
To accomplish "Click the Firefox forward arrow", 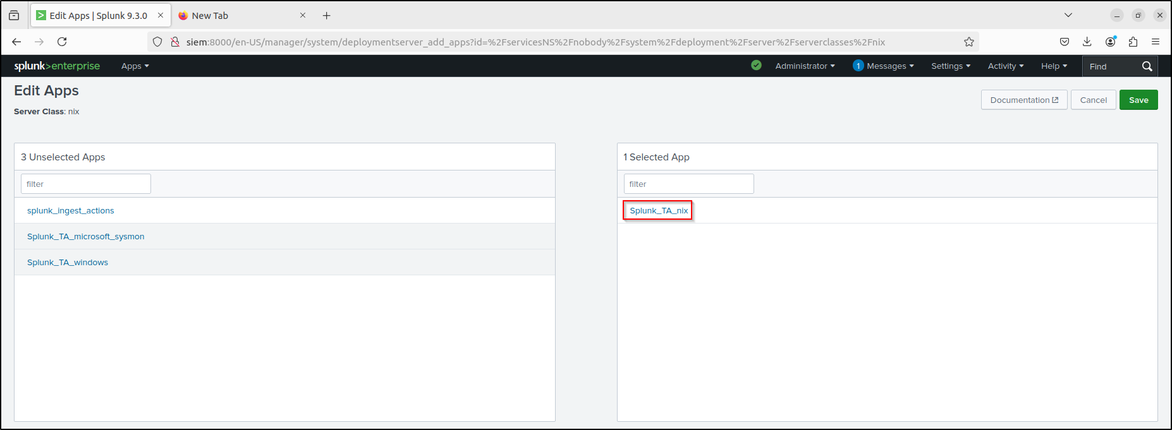I will pyautogui.click(x=39, y=42).
